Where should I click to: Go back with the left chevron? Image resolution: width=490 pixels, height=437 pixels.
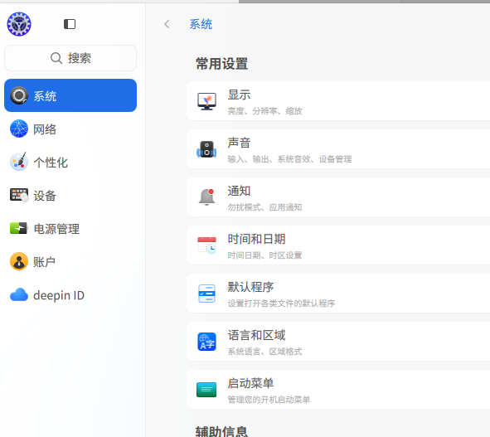167,24
